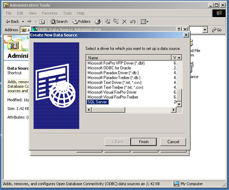Click the horizontal scroll right arrow
229x190 pixels.
point(174,110)
